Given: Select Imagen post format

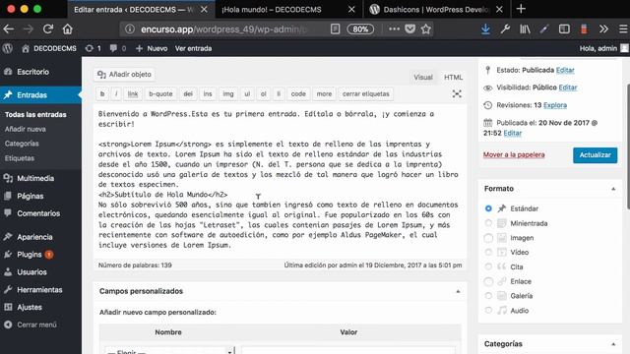Looking at the screenshot, I should (x=488, y=238).
